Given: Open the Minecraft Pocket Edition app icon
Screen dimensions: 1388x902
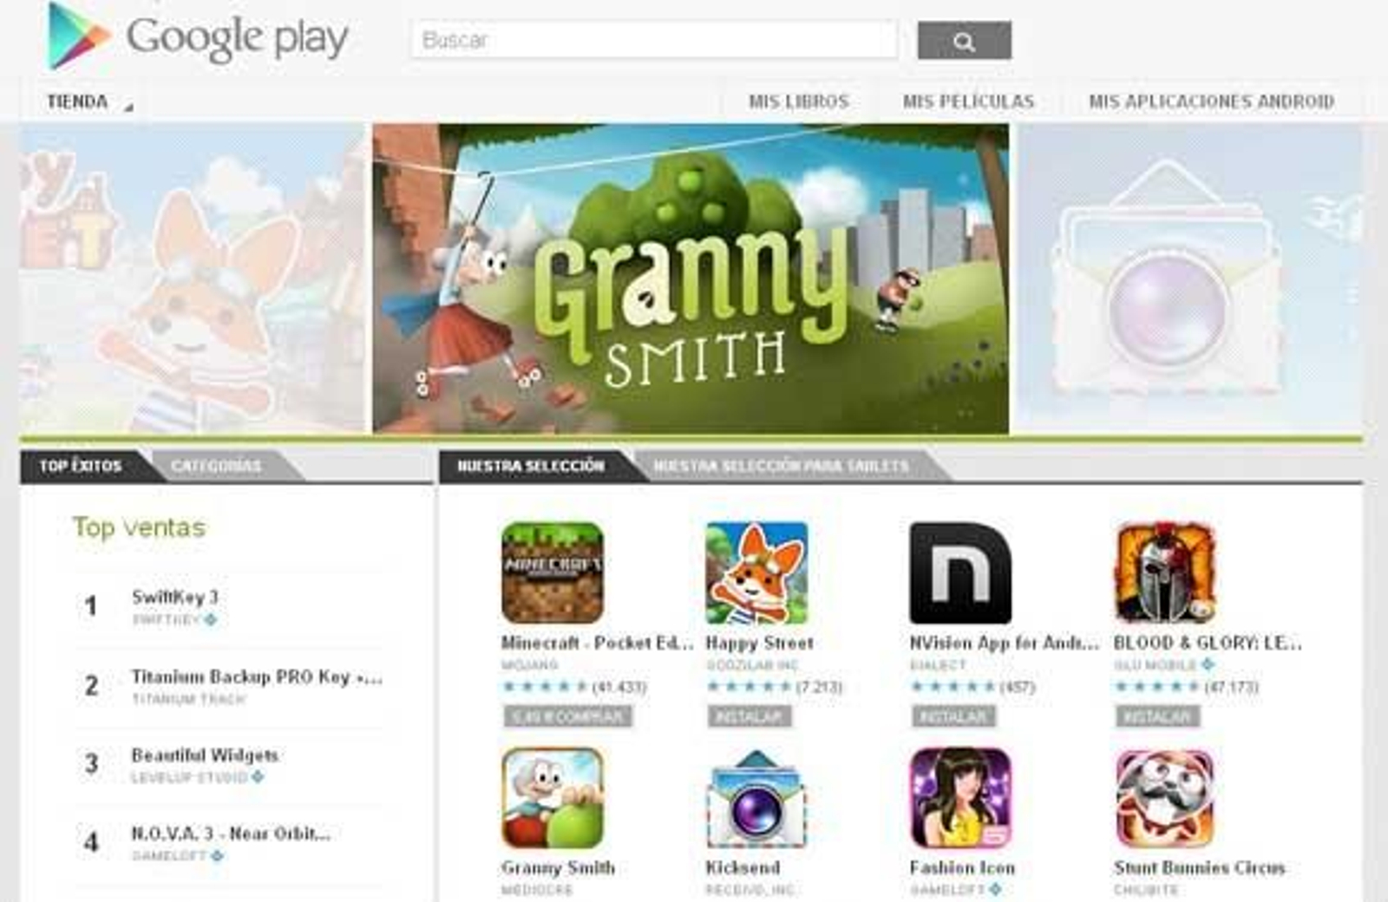Looking at the screenshot, I should pyautogui.click(x=553, y=572).
